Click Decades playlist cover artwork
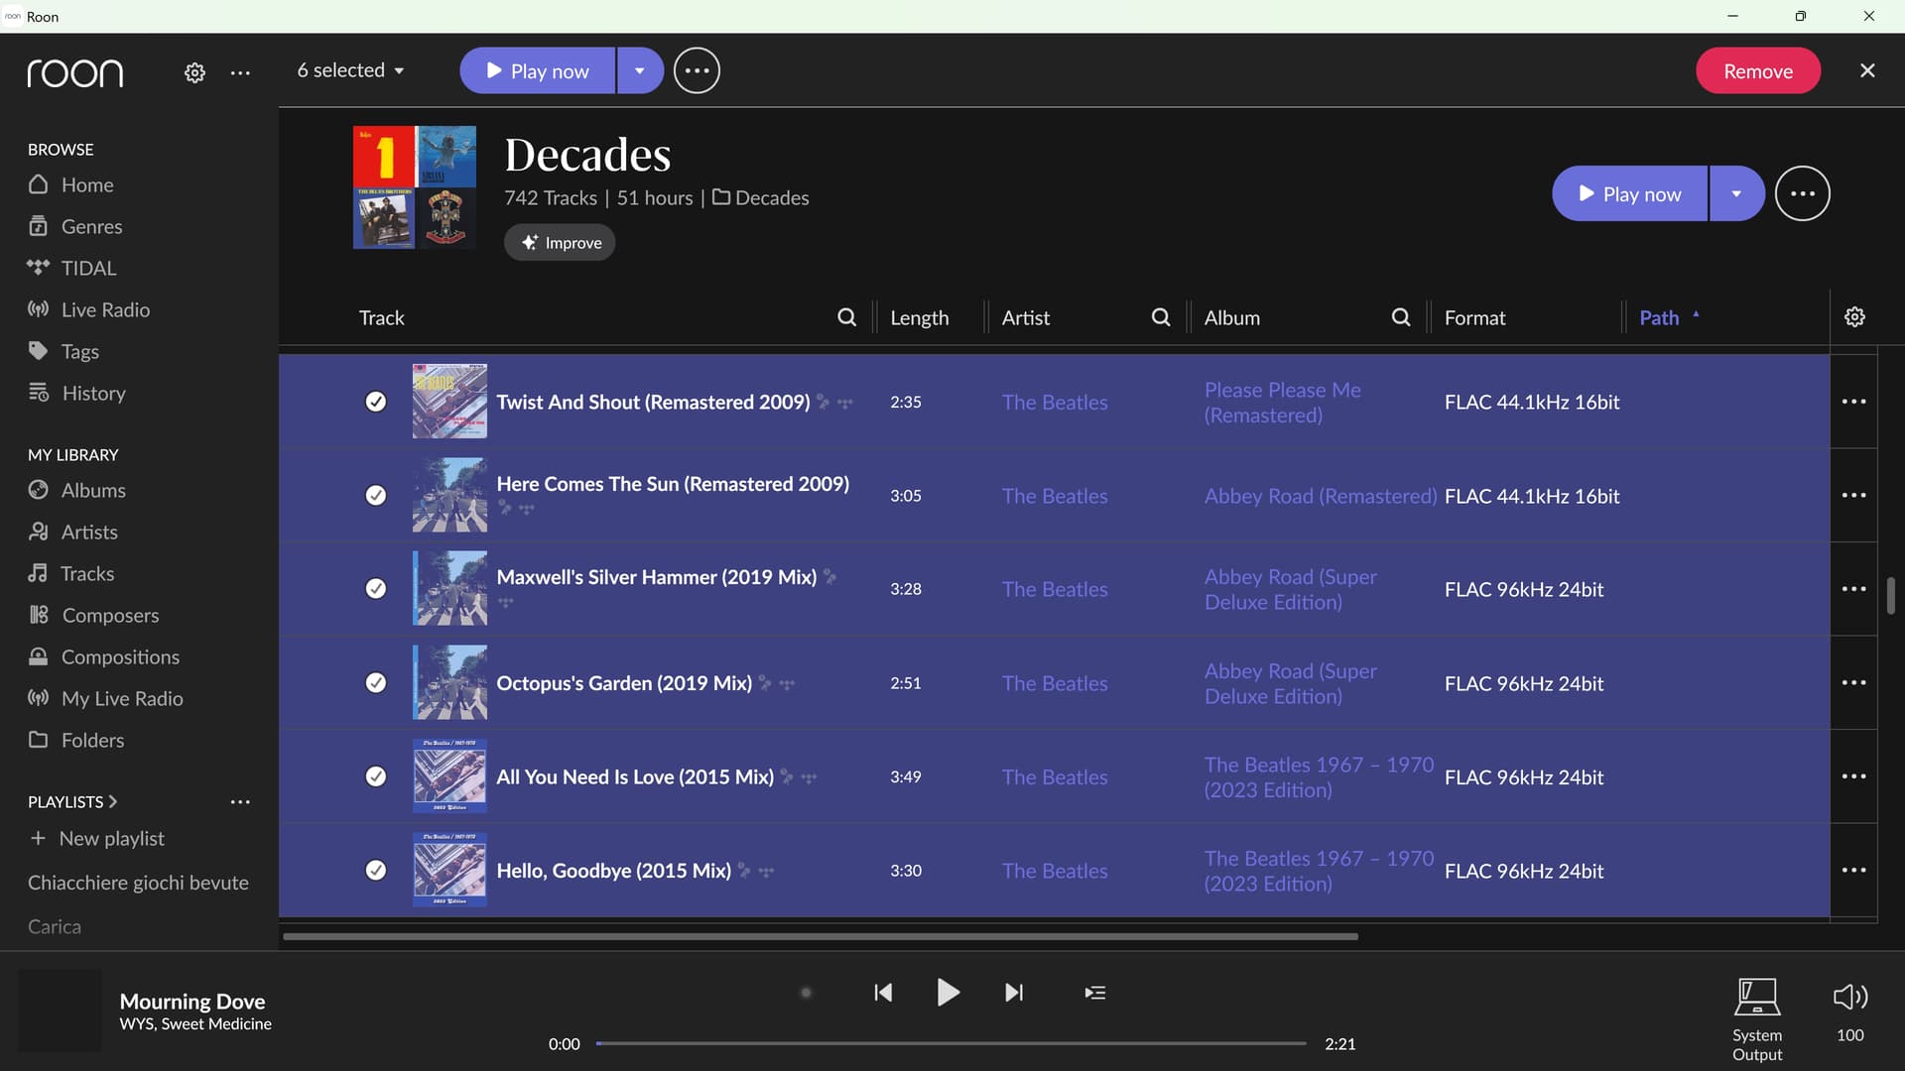Screen dimensions: 1905x1071 pyautogui.click(x=415, y=187)
